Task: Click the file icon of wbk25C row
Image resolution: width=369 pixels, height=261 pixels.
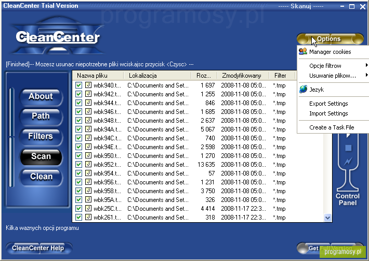Action: [x=88, y=208]
